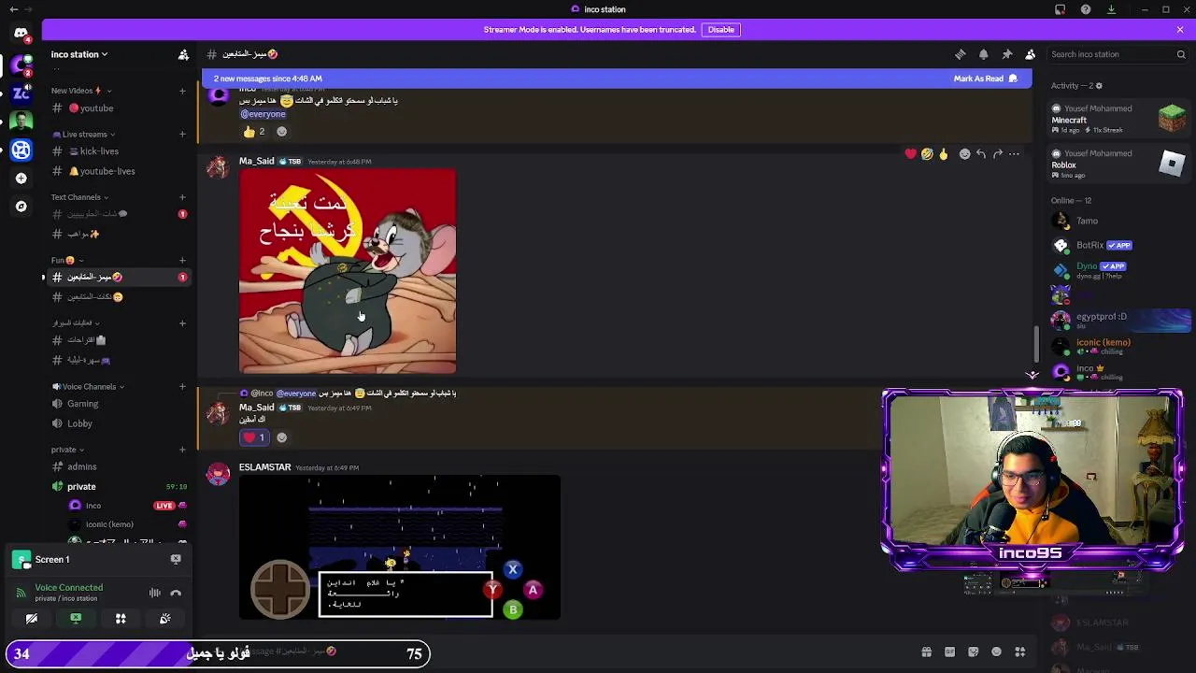The image size is (1196, 673).
Task: Click @everyone mention in inco's message
Action: click(x=263, y=114)
